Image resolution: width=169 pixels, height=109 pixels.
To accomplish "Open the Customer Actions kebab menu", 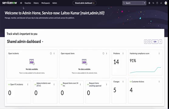I will 159,82.
